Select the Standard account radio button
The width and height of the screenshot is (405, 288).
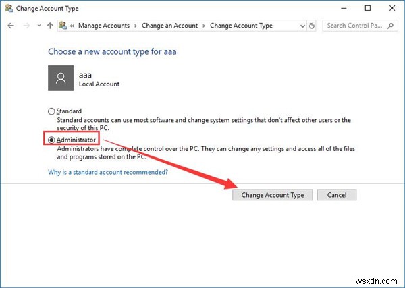coord(51,111)
